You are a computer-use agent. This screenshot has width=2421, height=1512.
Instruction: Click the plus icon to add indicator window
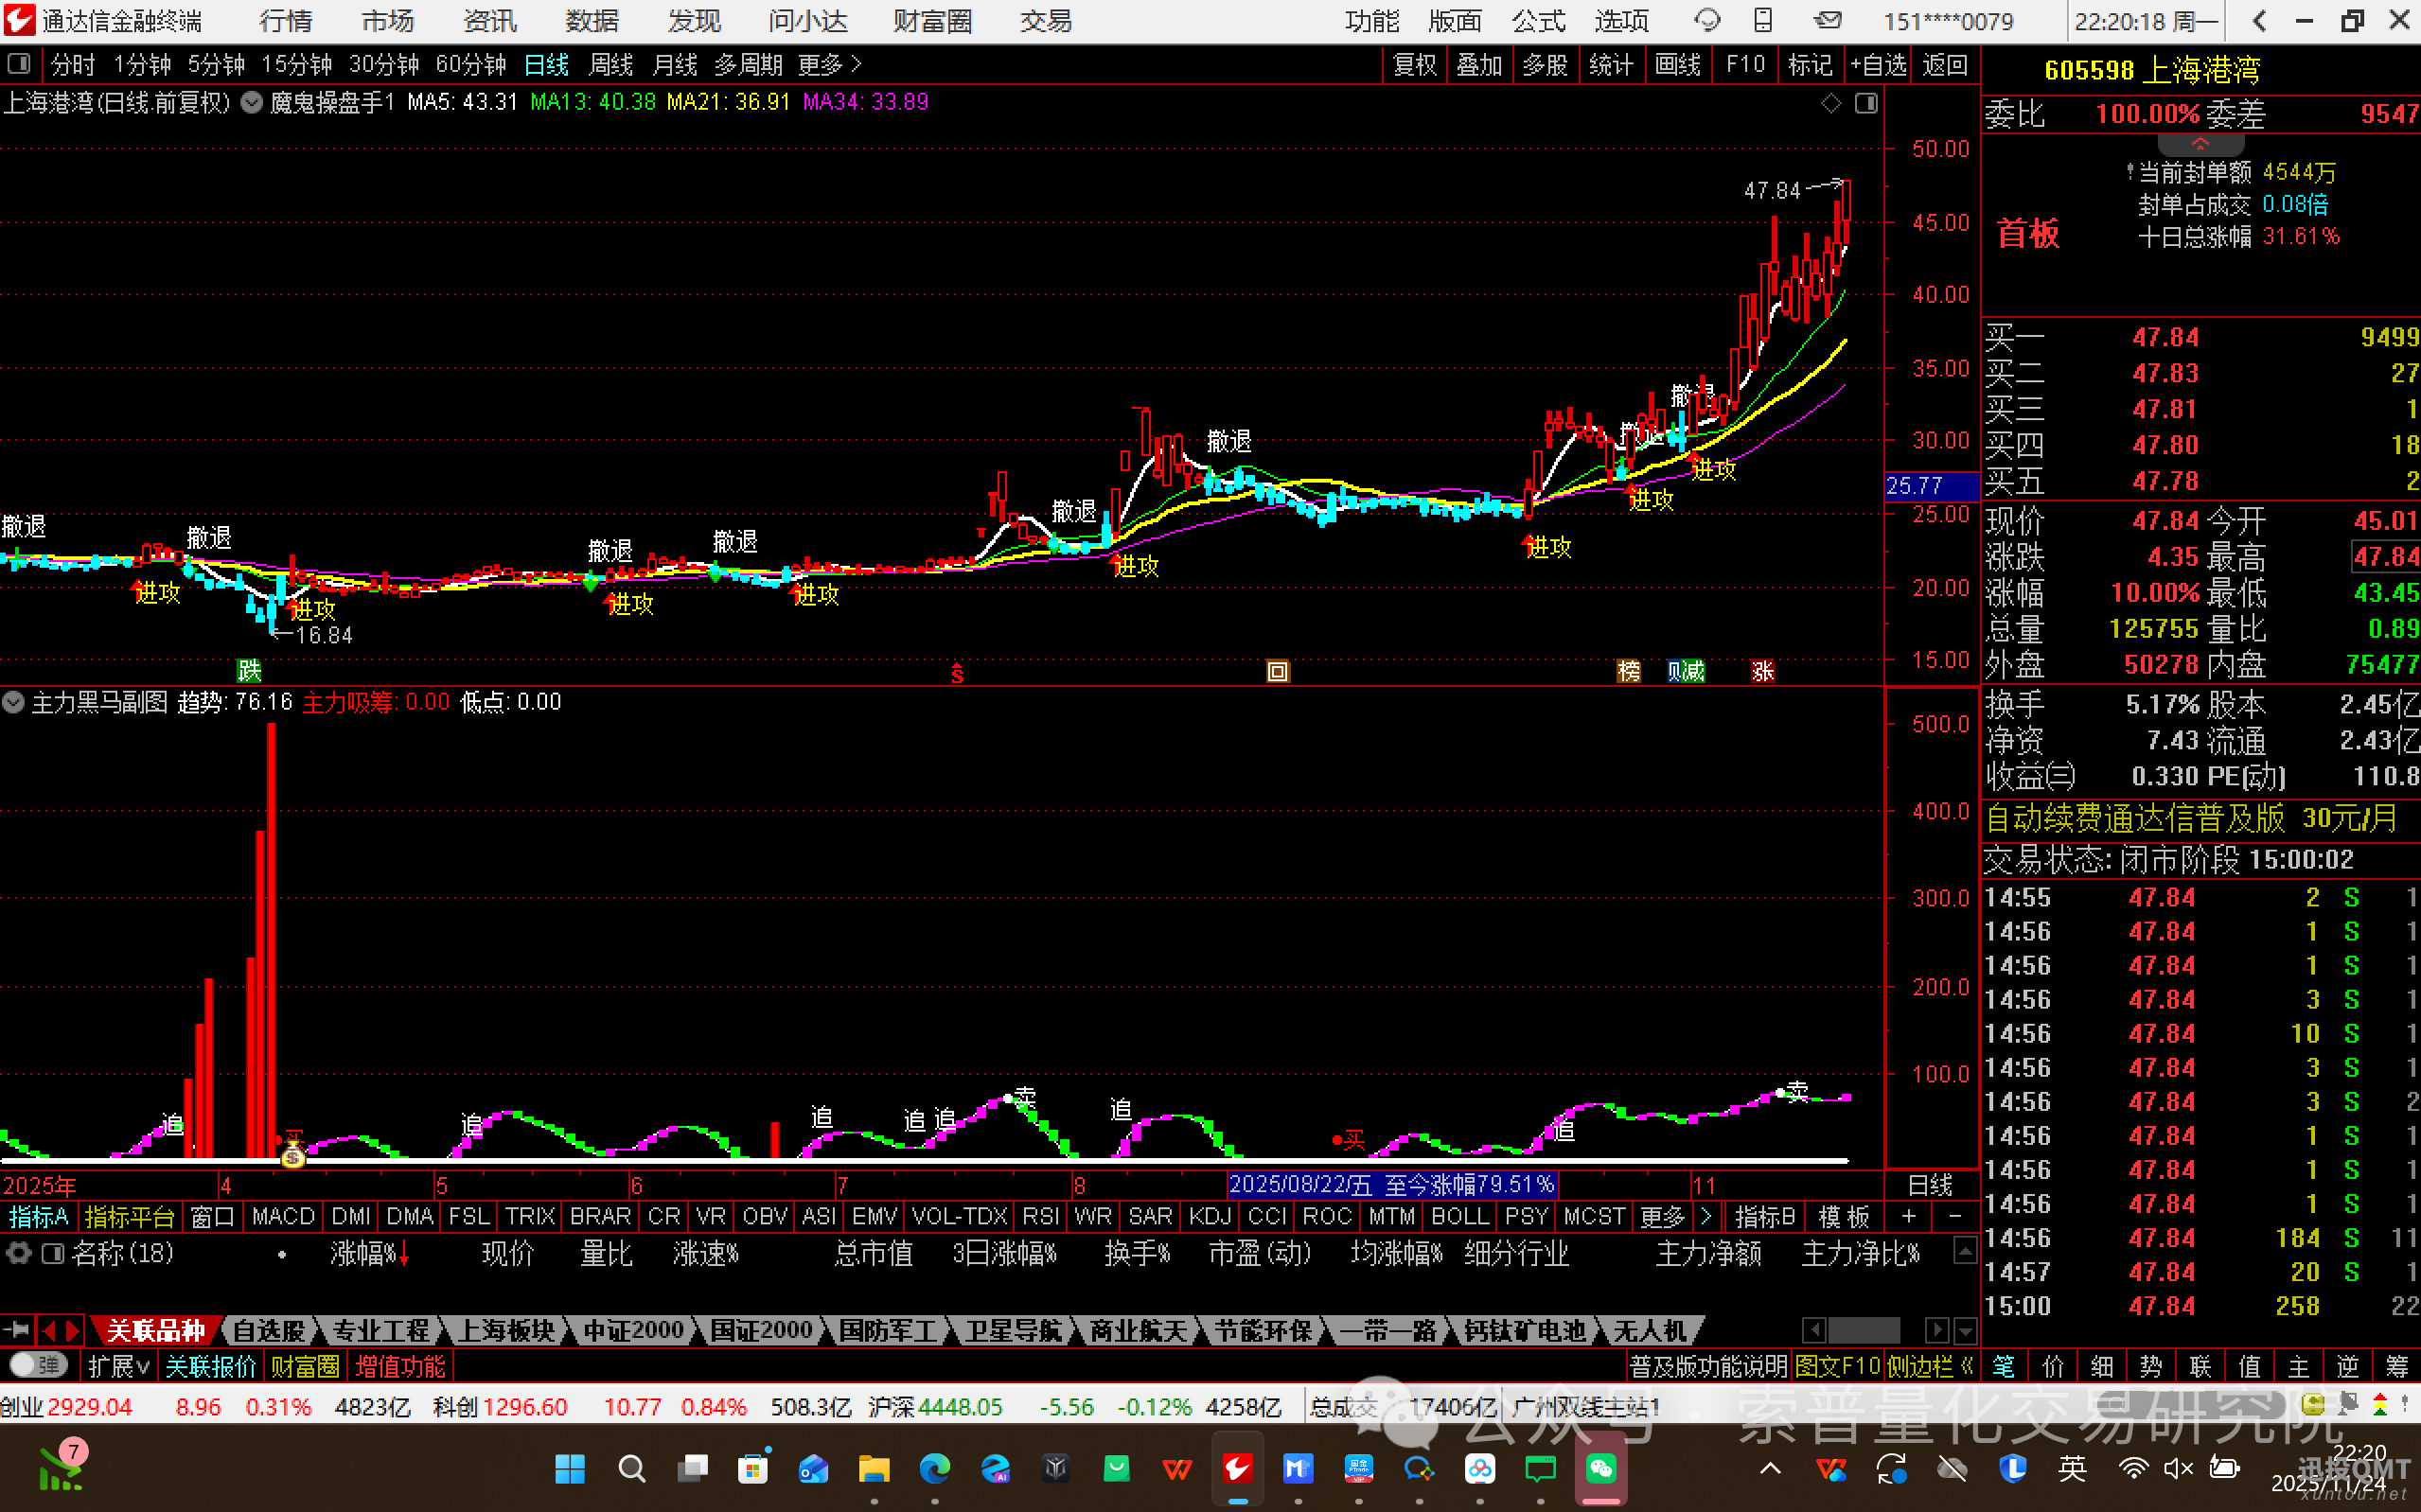pyautogui.click(x=1908, y=1216)
